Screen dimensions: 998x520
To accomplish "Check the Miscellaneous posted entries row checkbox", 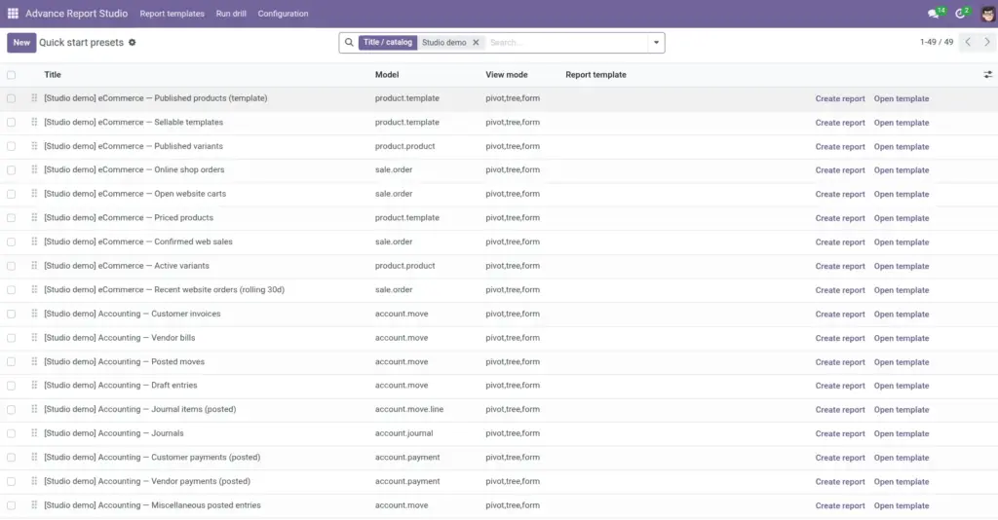I will [x=12, y=505].
